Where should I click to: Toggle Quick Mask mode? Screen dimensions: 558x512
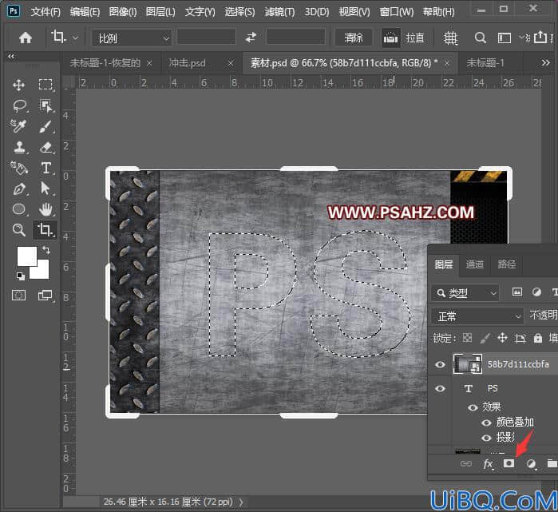tap(19, 296)
